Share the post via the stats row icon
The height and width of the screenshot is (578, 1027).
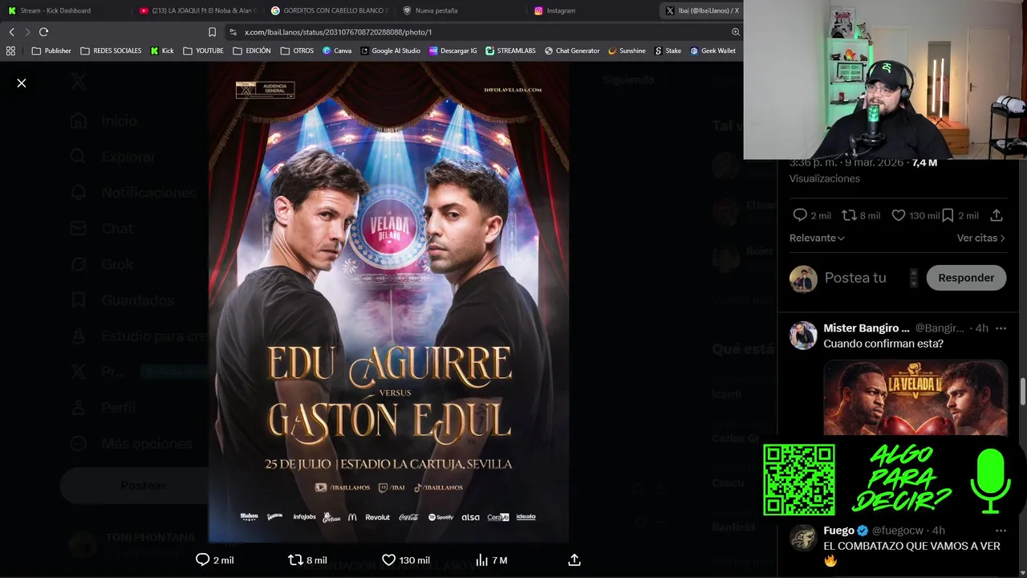[997, 215]
